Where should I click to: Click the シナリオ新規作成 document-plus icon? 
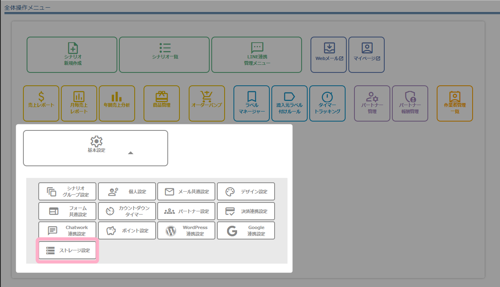click(x=73, y=48)
